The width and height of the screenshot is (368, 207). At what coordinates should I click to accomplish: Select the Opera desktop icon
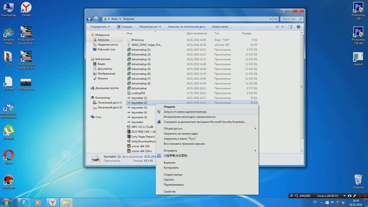pyautogui.click(x=9, y=157)
